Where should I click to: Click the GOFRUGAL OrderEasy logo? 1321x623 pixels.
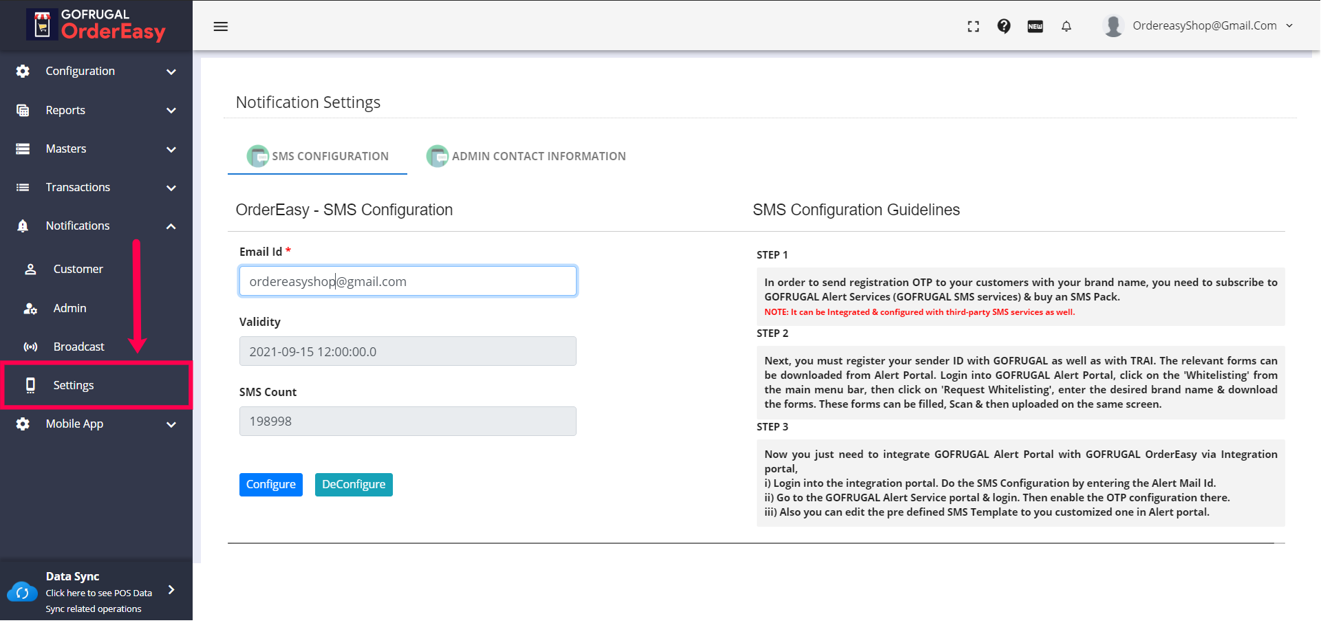tap(96, 25)
